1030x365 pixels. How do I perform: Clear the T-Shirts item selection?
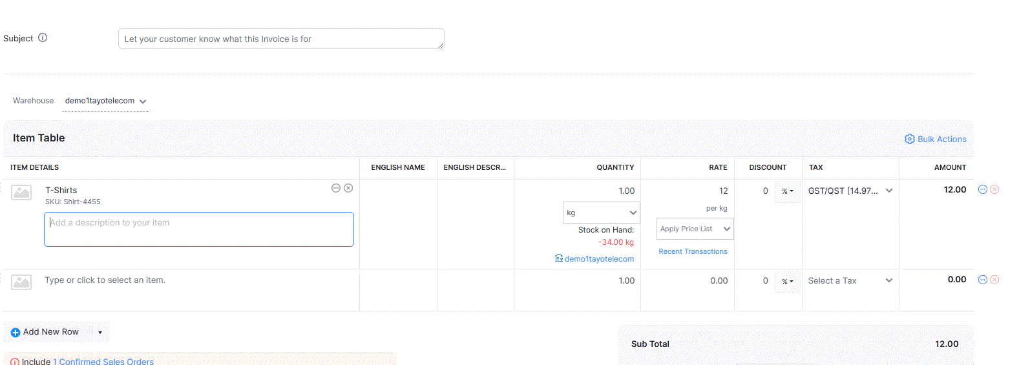click(348, 188)
